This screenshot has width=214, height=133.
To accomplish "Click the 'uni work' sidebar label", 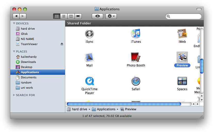I will point(27,88).
